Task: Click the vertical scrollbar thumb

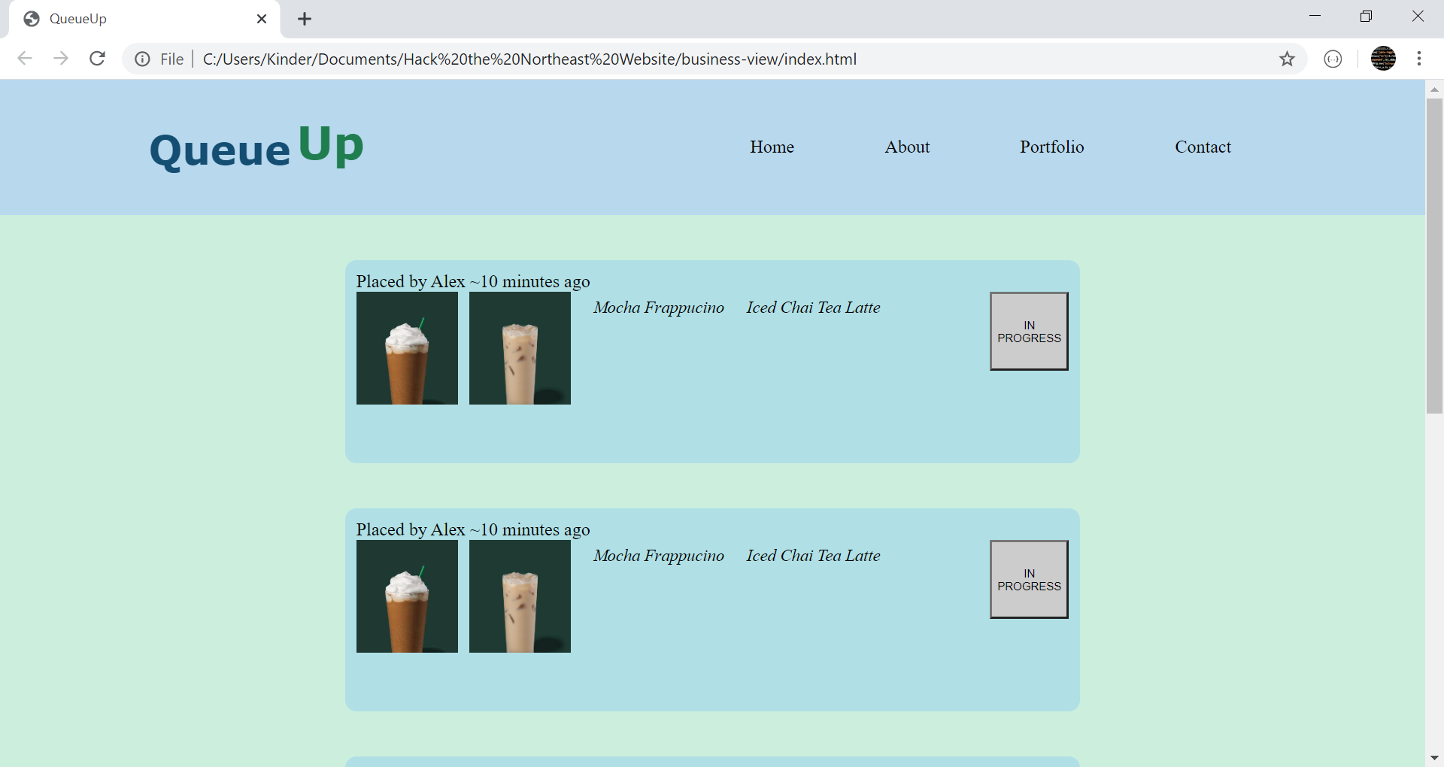Action: tap(1434, 256)
